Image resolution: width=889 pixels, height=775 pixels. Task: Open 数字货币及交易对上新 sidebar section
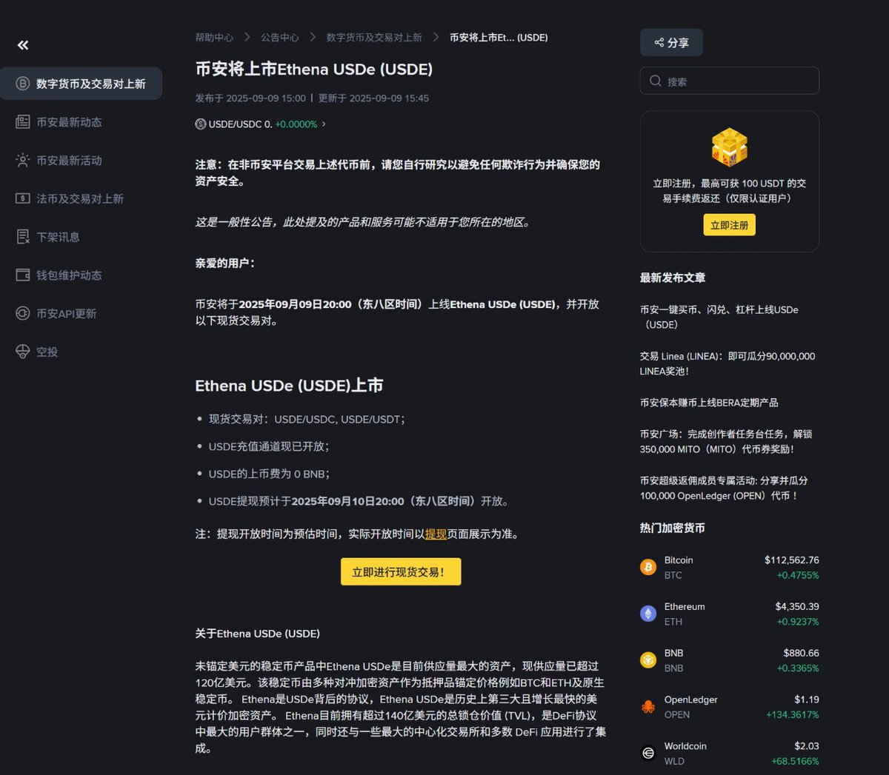click(x=81, y=84)
